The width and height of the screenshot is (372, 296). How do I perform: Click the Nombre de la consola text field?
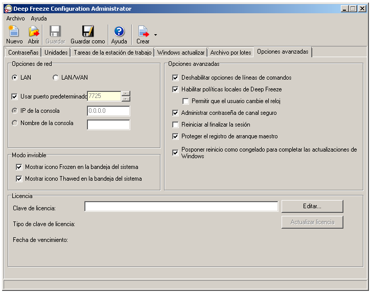click(108, 125)
